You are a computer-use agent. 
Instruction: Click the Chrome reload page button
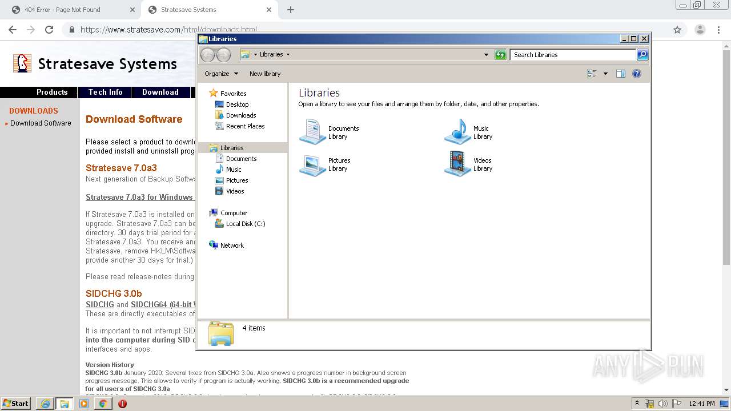[49, 30]
